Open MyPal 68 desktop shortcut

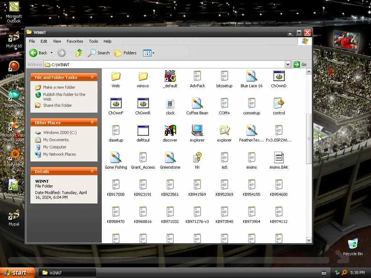(x=14, y=40)
